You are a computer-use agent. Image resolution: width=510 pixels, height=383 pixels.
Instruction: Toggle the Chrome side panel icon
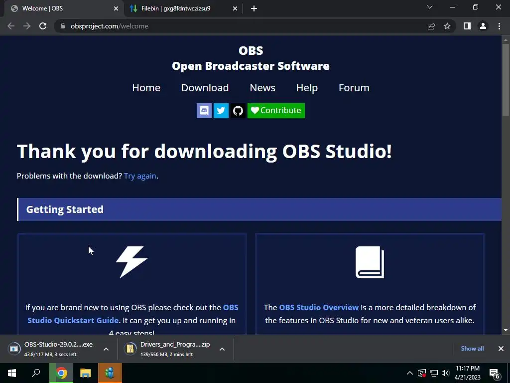(467, 26)
